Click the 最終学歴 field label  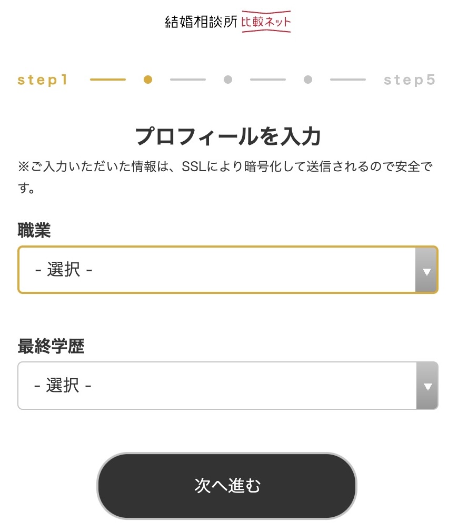coord(51,346)
